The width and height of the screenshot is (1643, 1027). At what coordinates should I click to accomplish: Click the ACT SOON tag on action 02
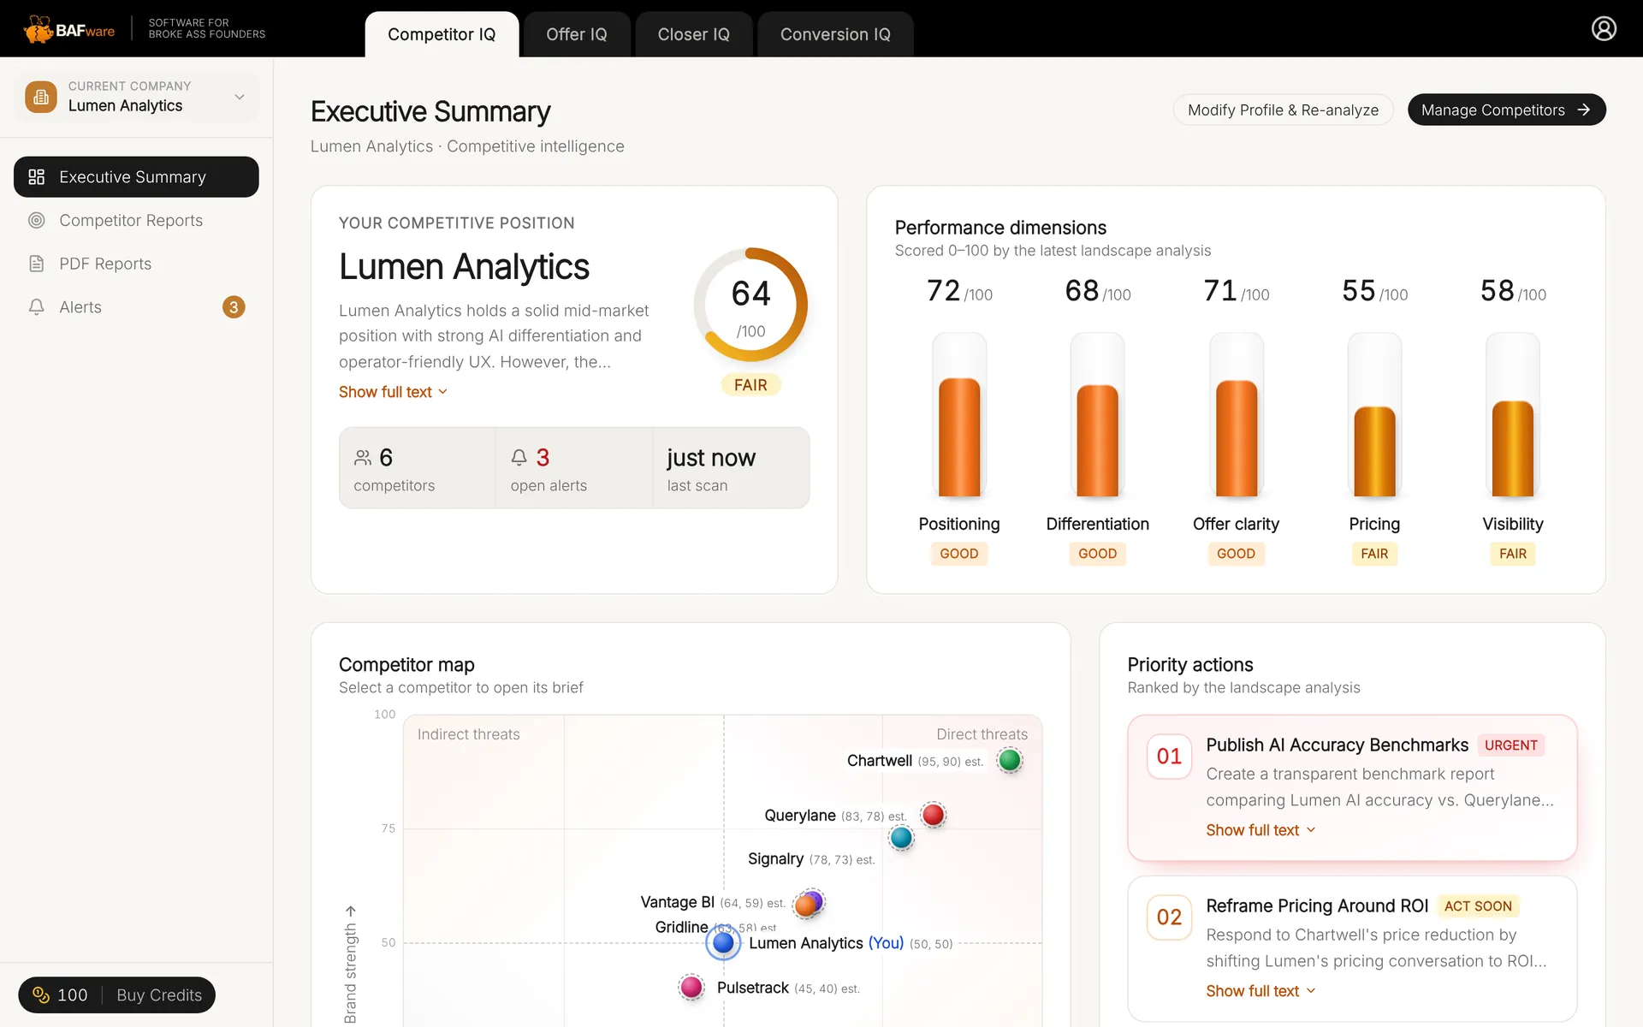(1478, 906)
